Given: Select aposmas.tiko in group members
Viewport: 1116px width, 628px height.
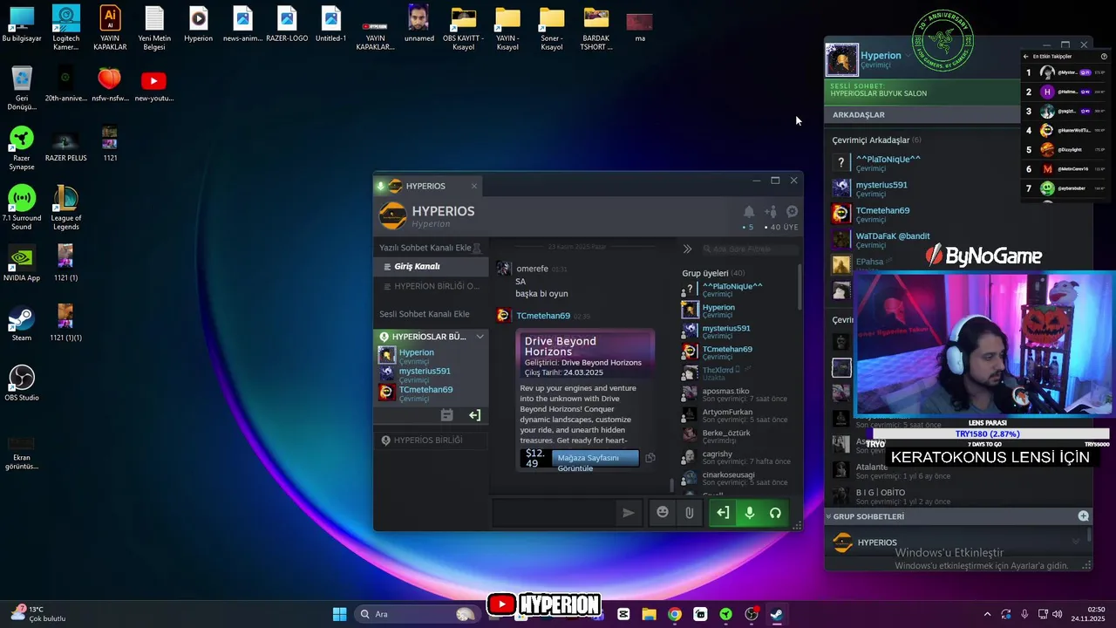Looking at the screenshot, I should (737, 394).
